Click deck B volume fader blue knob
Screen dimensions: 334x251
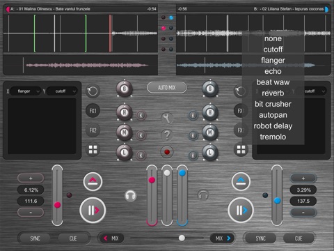[x=182, y=173]
